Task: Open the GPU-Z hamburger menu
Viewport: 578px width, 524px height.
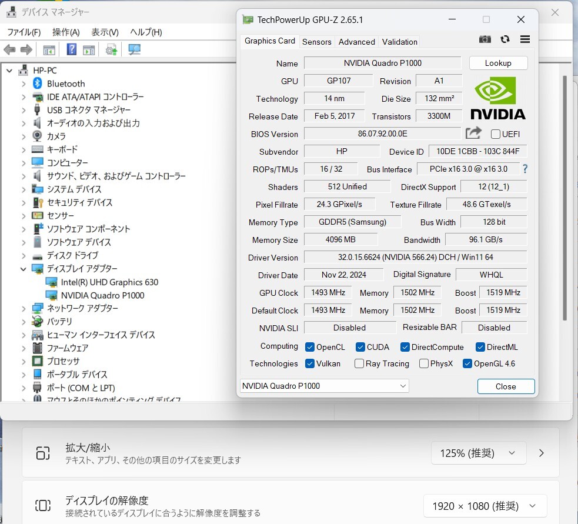Action: (525, 39)
